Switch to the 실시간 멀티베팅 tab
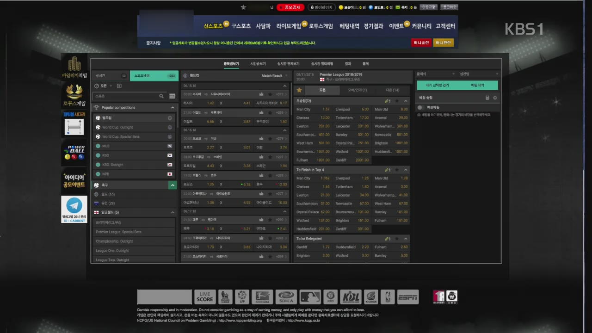This screenshot has height=333, width=592. (322, 64)
